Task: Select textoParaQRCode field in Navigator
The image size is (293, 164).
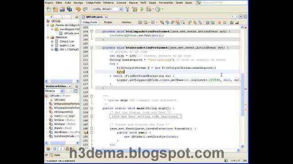Action: (64, 136)
